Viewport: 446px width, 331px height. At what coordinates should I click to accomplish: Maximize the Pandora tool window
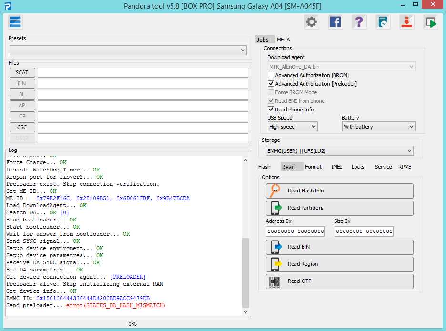point(416,4)
